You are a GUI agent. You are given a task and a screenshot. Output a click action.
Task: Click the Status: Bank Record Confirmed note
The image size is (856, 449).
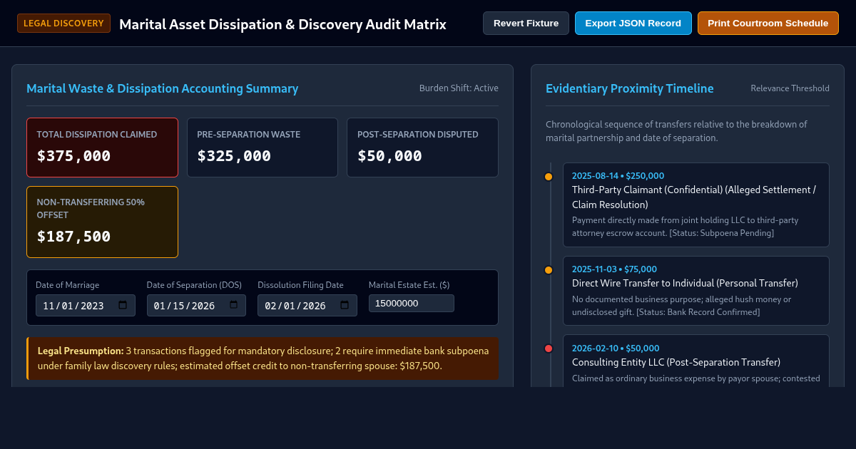698,312
